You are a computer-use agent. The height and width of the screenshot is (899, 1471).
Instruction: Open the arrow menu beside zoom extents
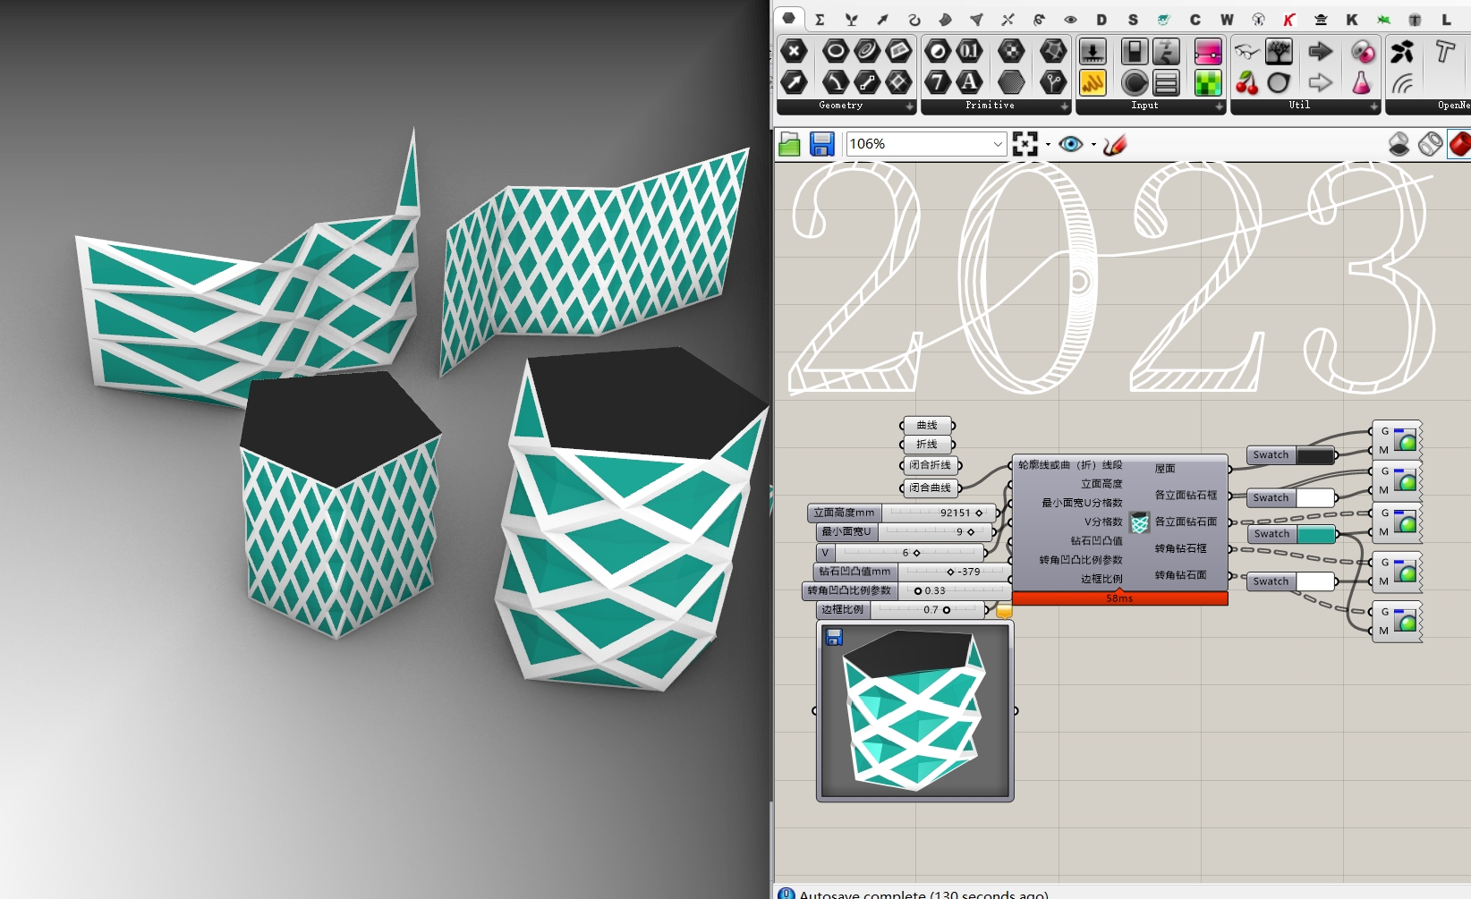pyautogui.click(x=1048, y=145)
